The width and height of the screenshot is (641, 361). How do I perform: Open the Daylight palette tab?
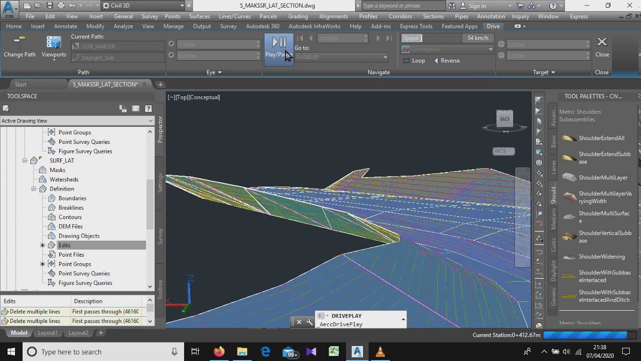tap(553, 271)
